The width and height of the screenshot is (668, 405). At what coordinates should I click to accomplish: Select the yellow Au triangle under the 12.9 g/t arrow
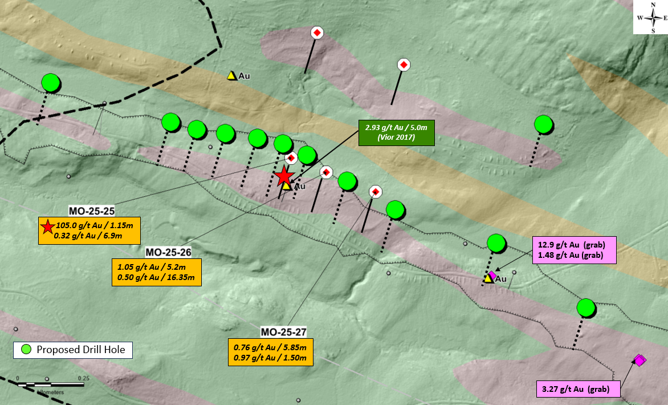pos(488,278)
